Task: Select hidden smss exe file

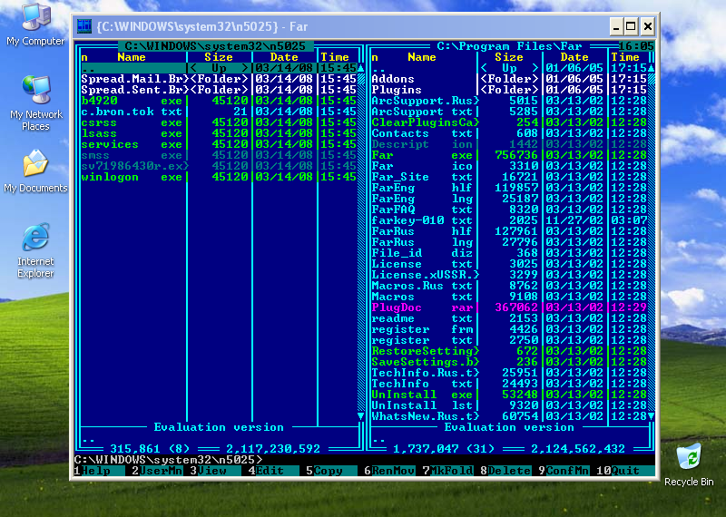Action: (x=219, y=155)
